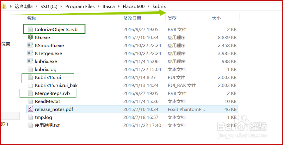The image size is (283, 145).
Task: Expand the dropdown arrow after Flac3d600
Action: 149,7
